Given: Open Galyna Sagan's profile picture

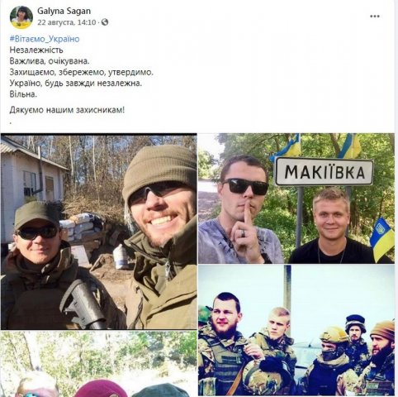Looking at the screenshot, I should [x=21, y=17].
